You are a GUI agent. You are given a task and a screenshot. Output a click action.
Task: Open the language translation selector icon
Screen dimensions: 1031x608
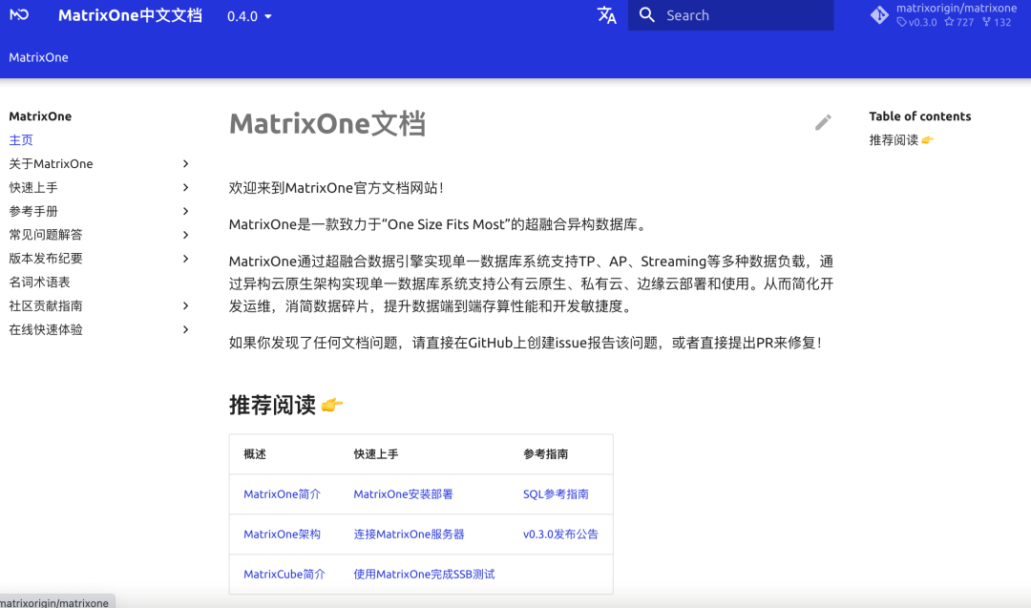pos(606,15)
